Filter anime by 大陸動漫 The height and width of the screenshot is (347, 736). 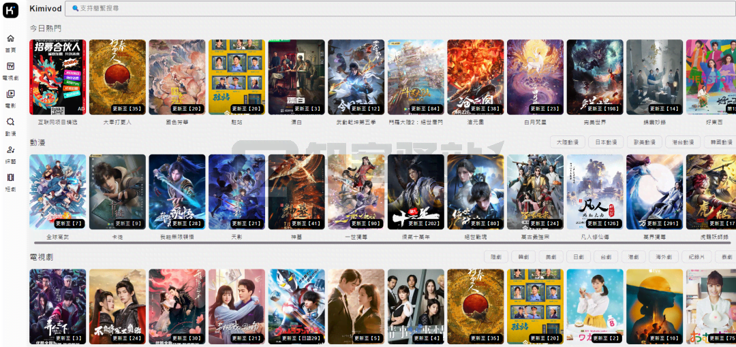pyautogui.click(x=567, y=142)
